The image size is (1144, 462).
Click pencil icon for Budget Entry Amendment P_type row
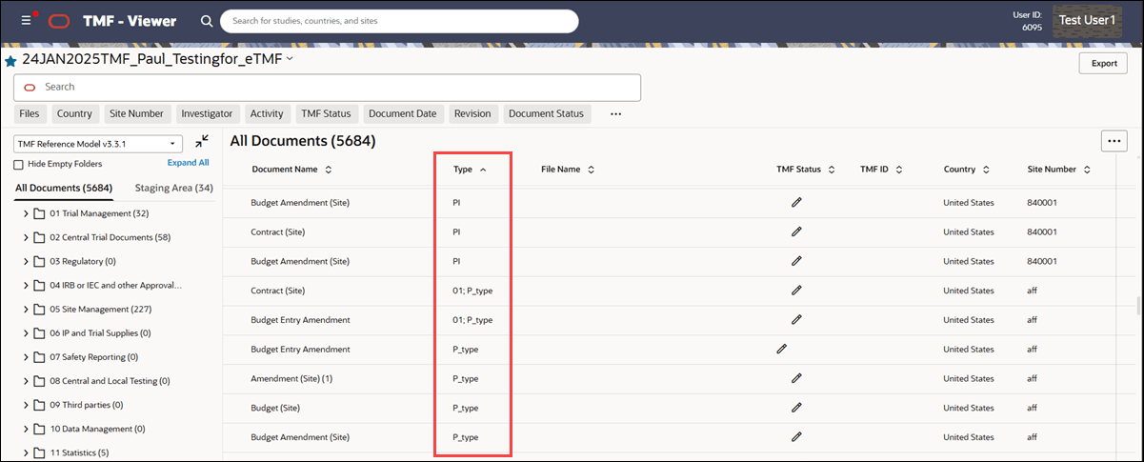781,349
